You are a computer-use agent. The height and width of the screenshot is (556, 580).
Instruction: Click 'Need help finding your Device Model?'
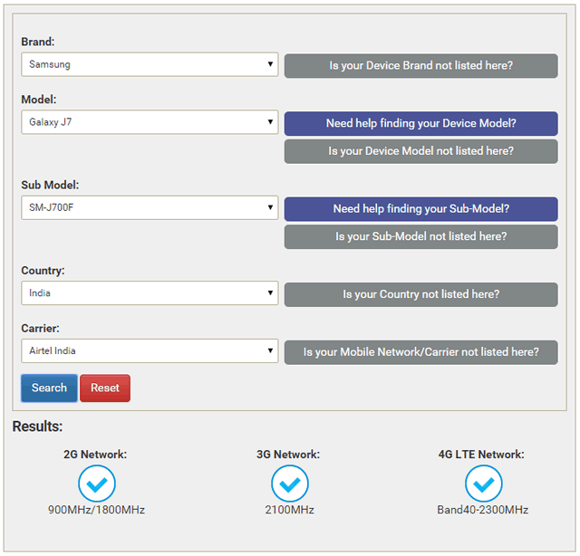(x=420, y=123)
